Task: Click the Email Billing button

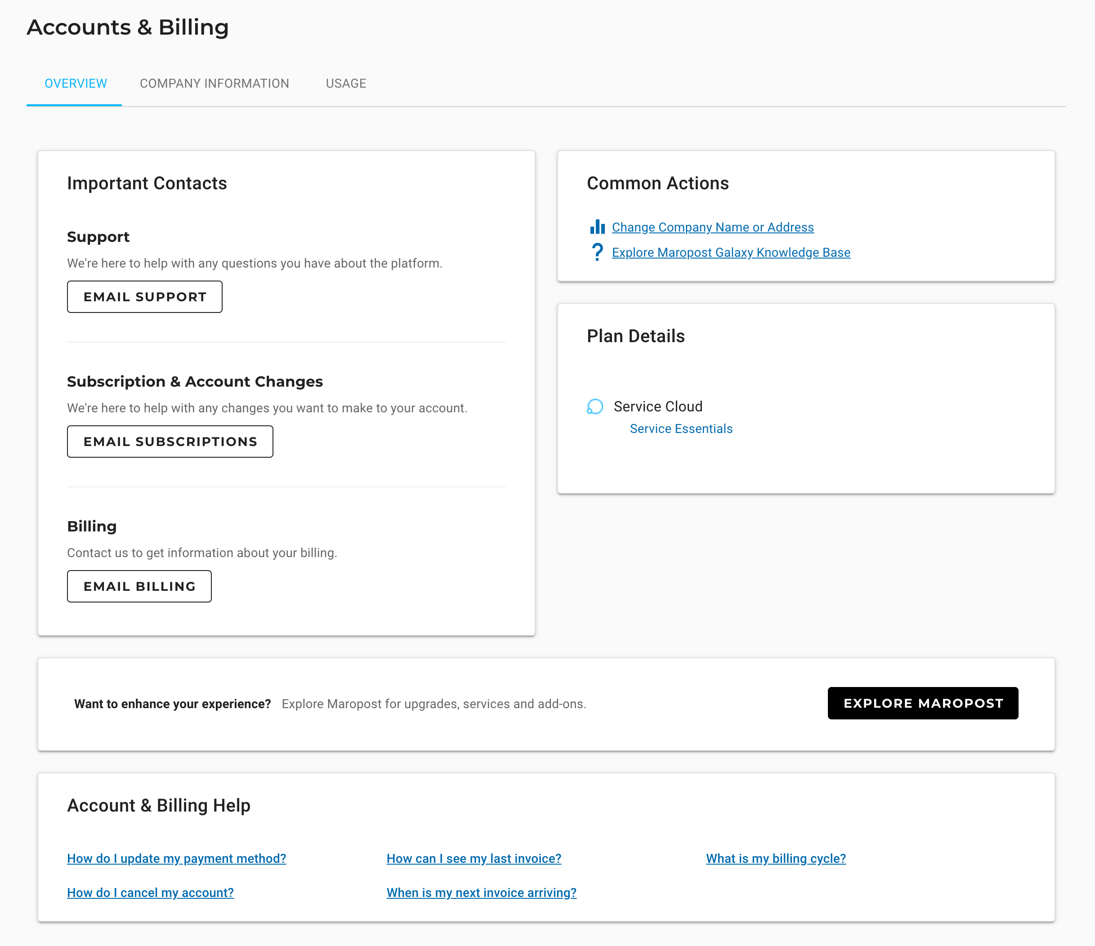Action: tap(139, 586)
